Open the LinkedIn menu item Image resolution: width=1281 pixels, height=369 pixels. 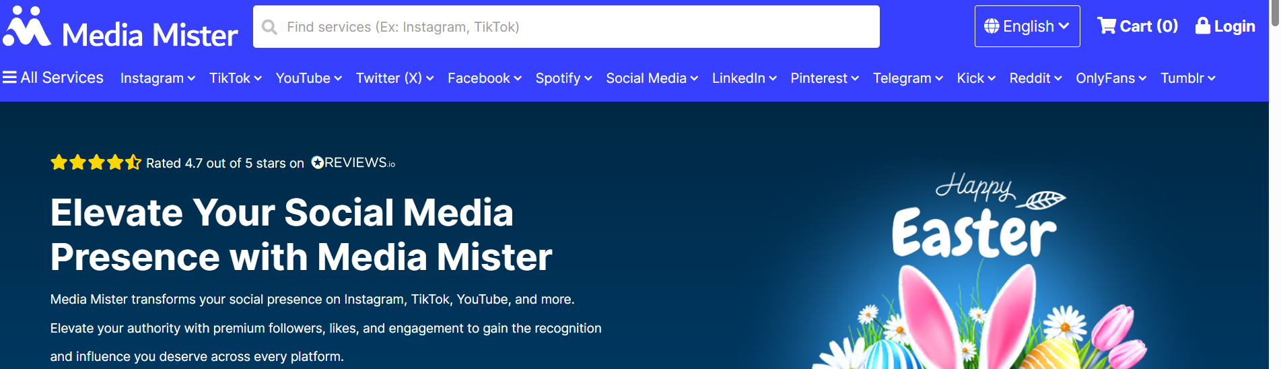pos(744,78)
